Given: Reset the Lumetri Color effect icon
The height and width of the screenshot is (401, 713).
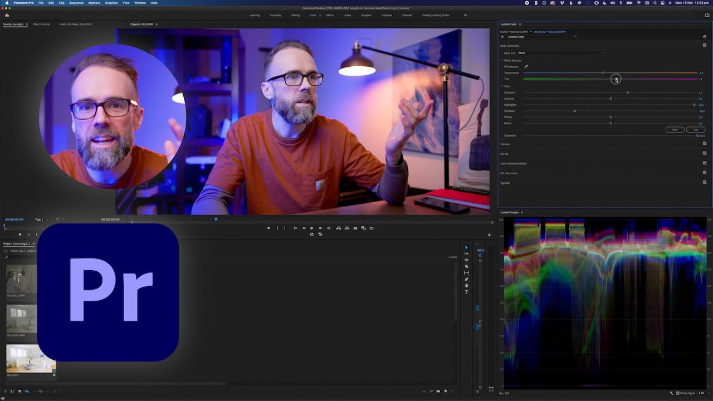Looking at the screenshot, I should click(x=705, y=37).
